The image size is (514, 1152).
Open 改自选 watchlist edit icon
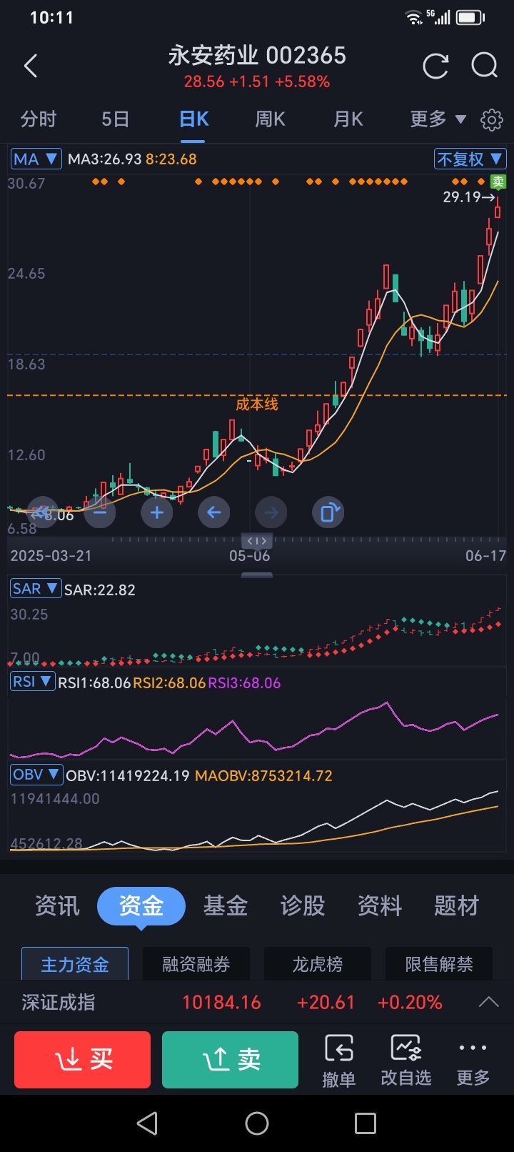point(406,1061)
